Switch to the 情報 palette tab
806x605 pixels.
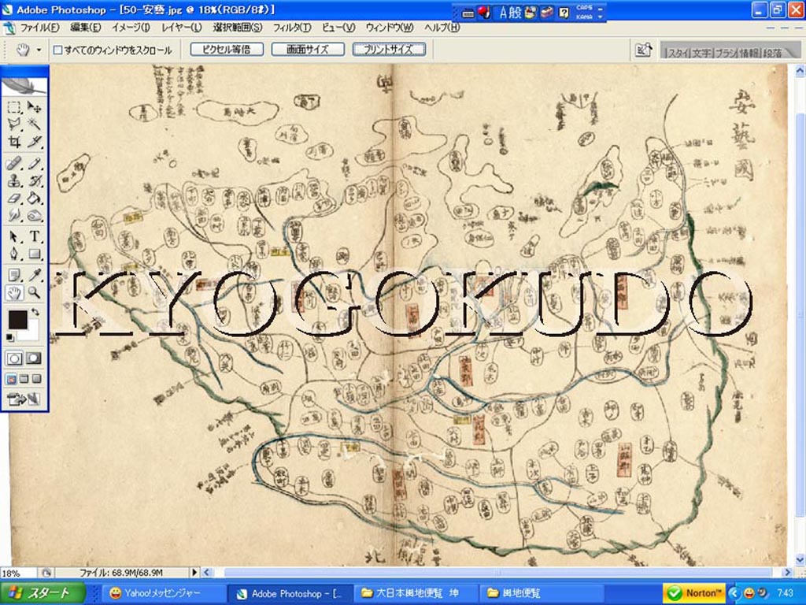click(x=749, y=53)
